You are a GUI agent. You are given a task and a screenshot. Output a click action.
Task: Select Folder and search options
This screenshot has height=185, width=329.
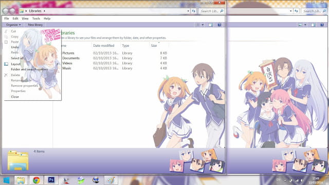tap(29, 69)
